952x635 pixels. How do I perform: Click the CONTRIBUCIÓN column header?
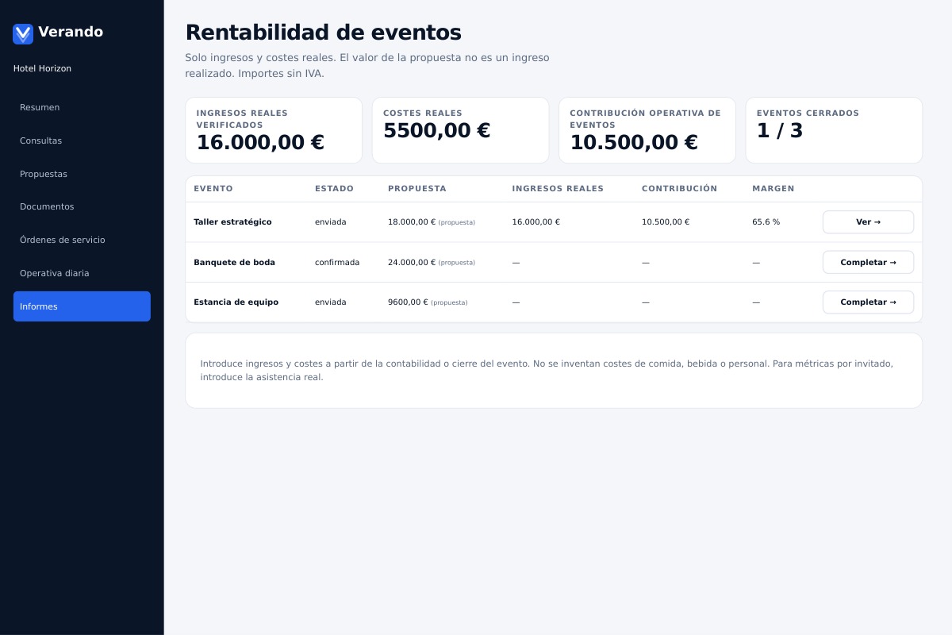click(x=679, y=189)
